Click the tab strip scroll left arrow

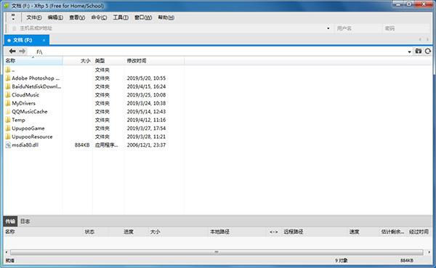pos(420,40)
